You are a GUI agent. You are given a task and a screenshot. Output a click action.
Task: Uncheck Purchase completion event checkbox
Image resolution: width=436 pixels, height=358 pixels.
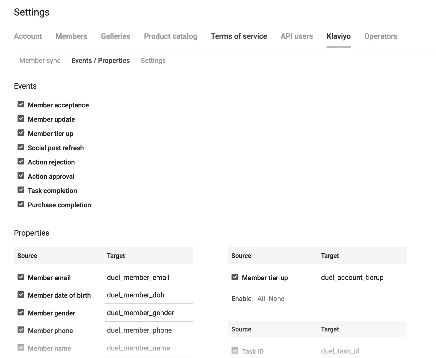21,204
